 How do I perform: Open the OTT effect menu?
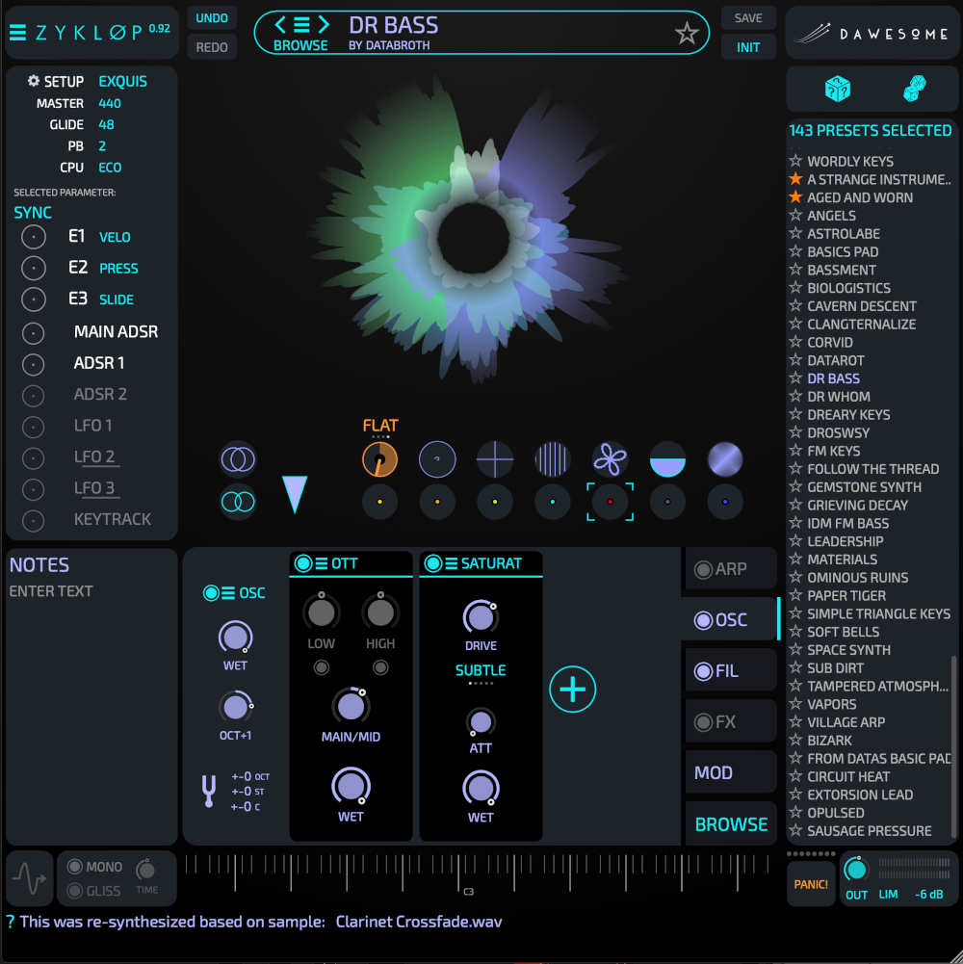pyautogui.click(x=321, y=563)
